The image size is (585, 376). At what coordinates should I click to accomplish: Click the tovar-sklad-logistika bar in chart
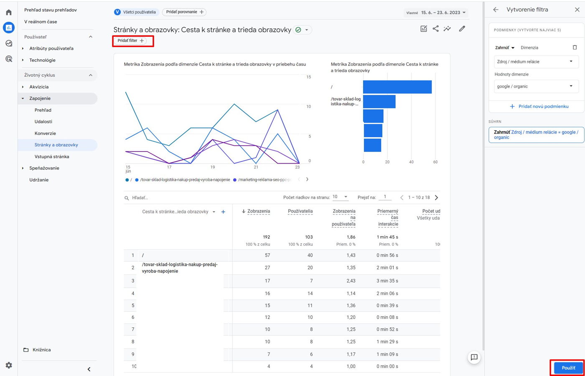click(379, 101)
